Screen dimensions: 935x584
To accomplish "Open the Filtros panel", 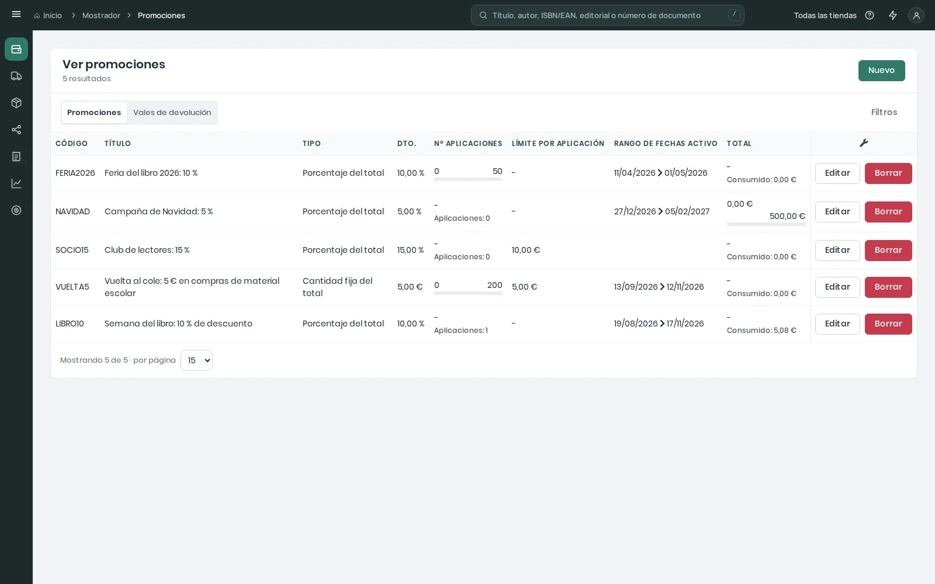I will (x=884, y=112).
